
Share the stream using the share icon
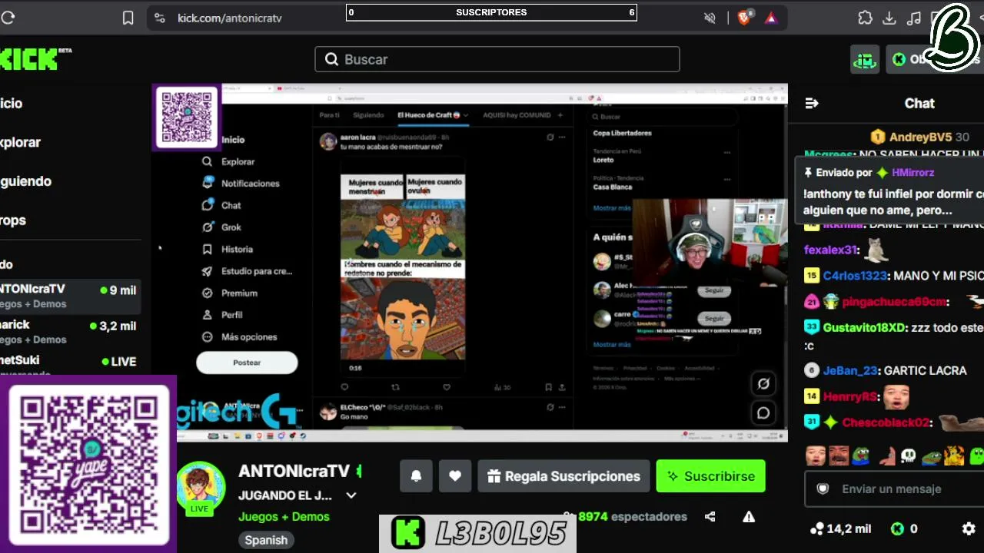point(710,517)
